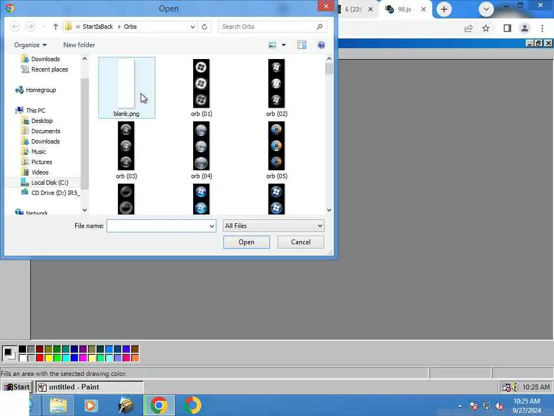
Task: Click StartIsBack in the address path
Action: pyautogui.click(x=97, y=27)
